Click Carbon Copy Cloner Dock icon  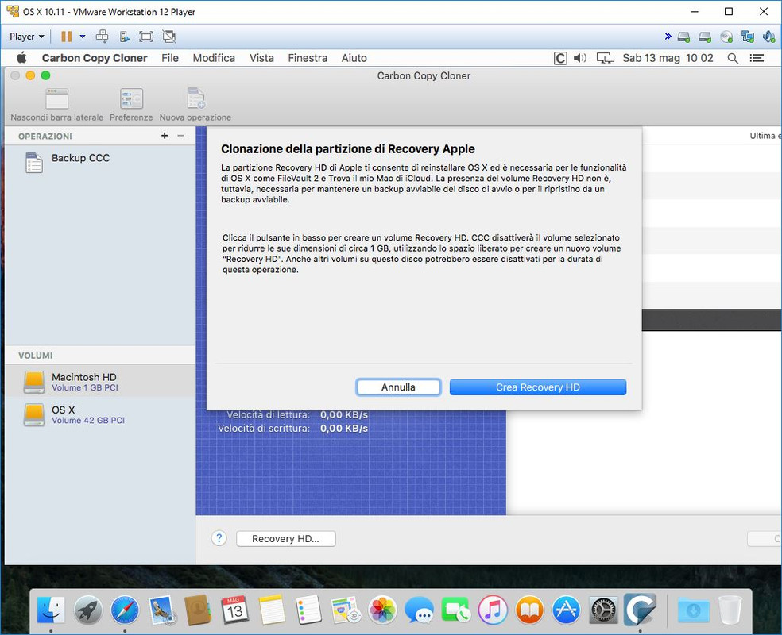(x=641, y=610)
